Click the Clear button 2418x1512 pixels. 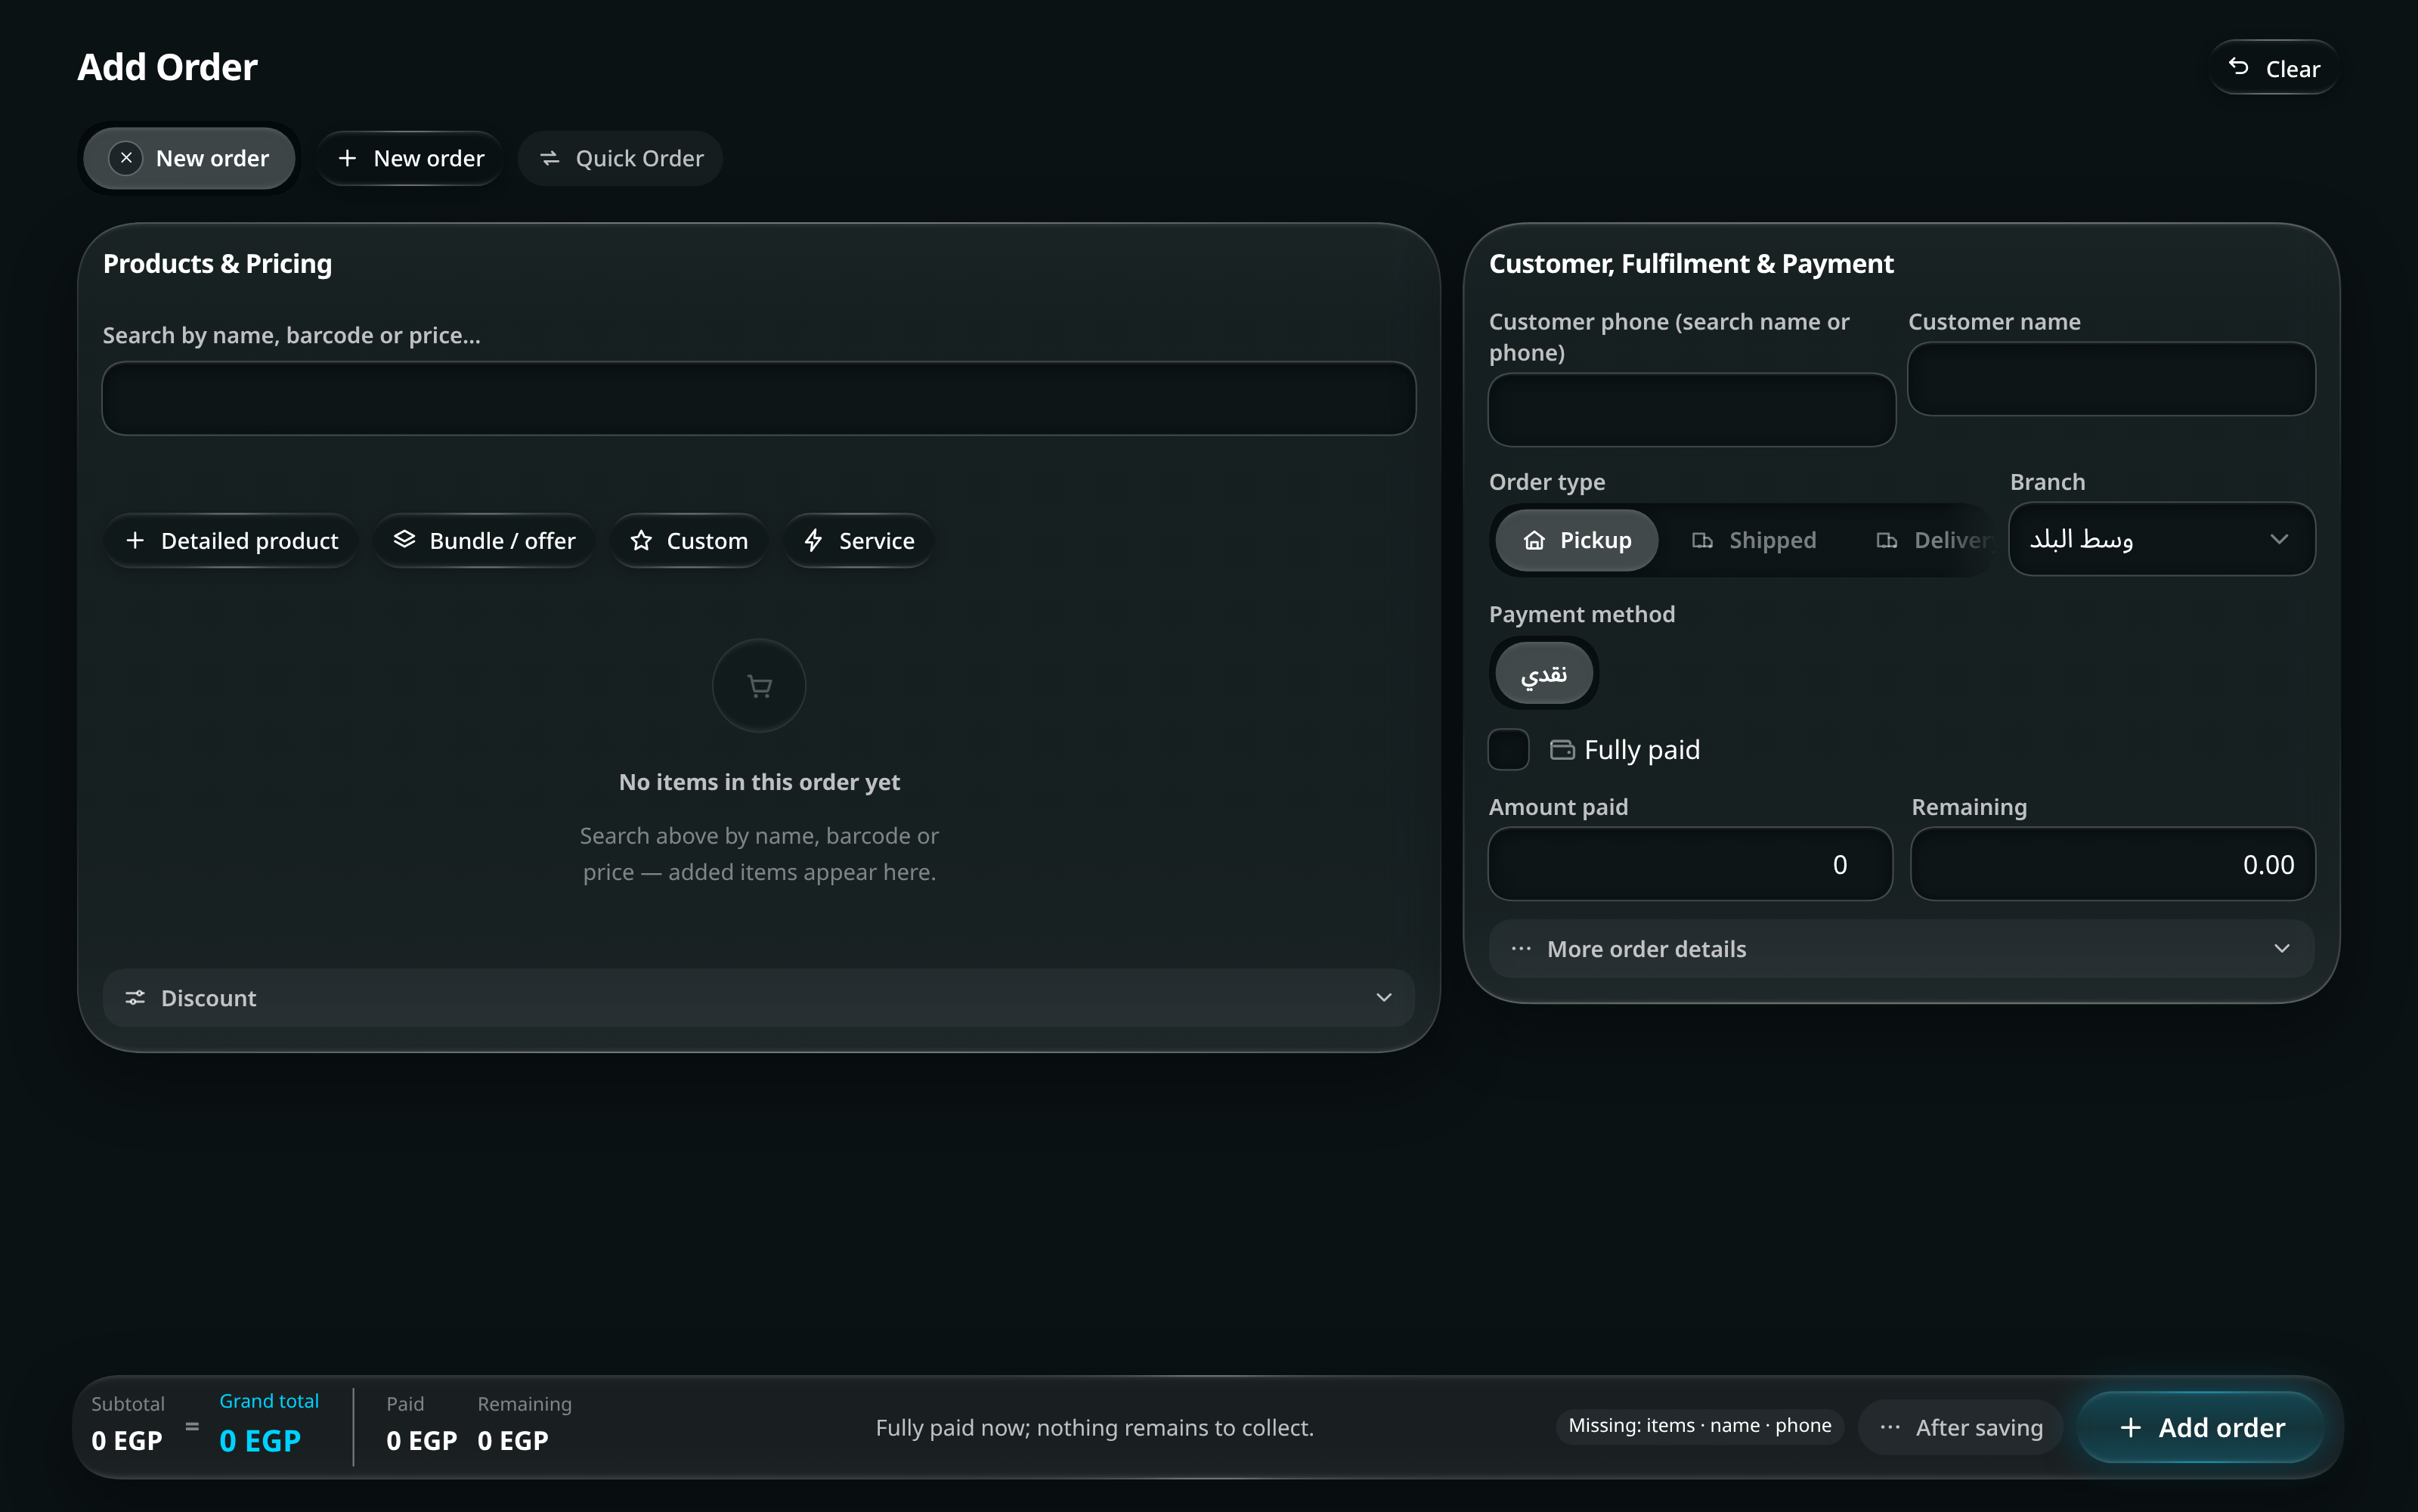2273,68
